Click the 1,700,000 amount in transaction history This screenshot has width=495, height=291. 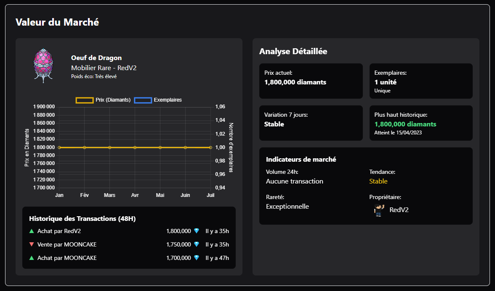tap(178, 258)
